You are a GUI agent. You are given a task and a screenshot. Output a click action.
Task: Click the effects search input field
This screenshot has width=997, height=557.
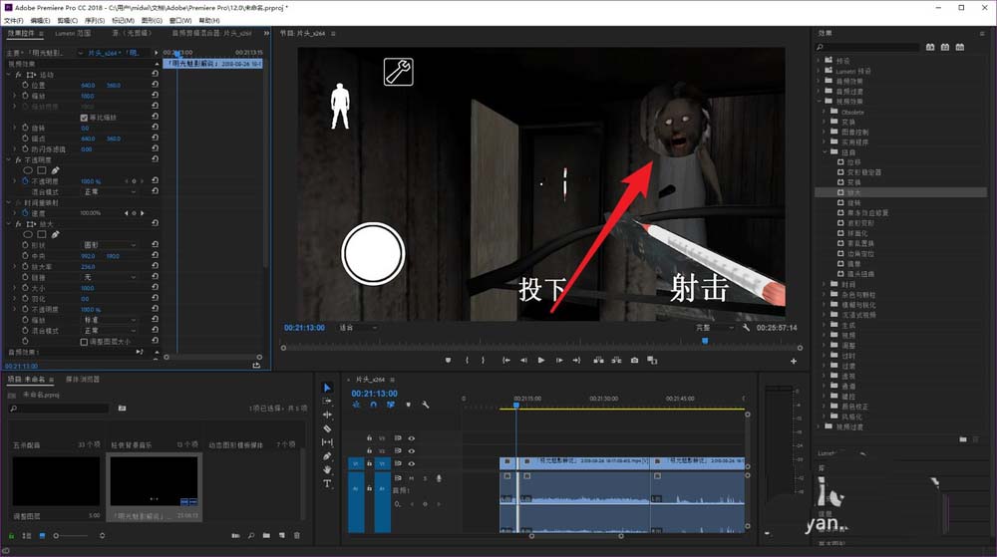pos(867,46)
